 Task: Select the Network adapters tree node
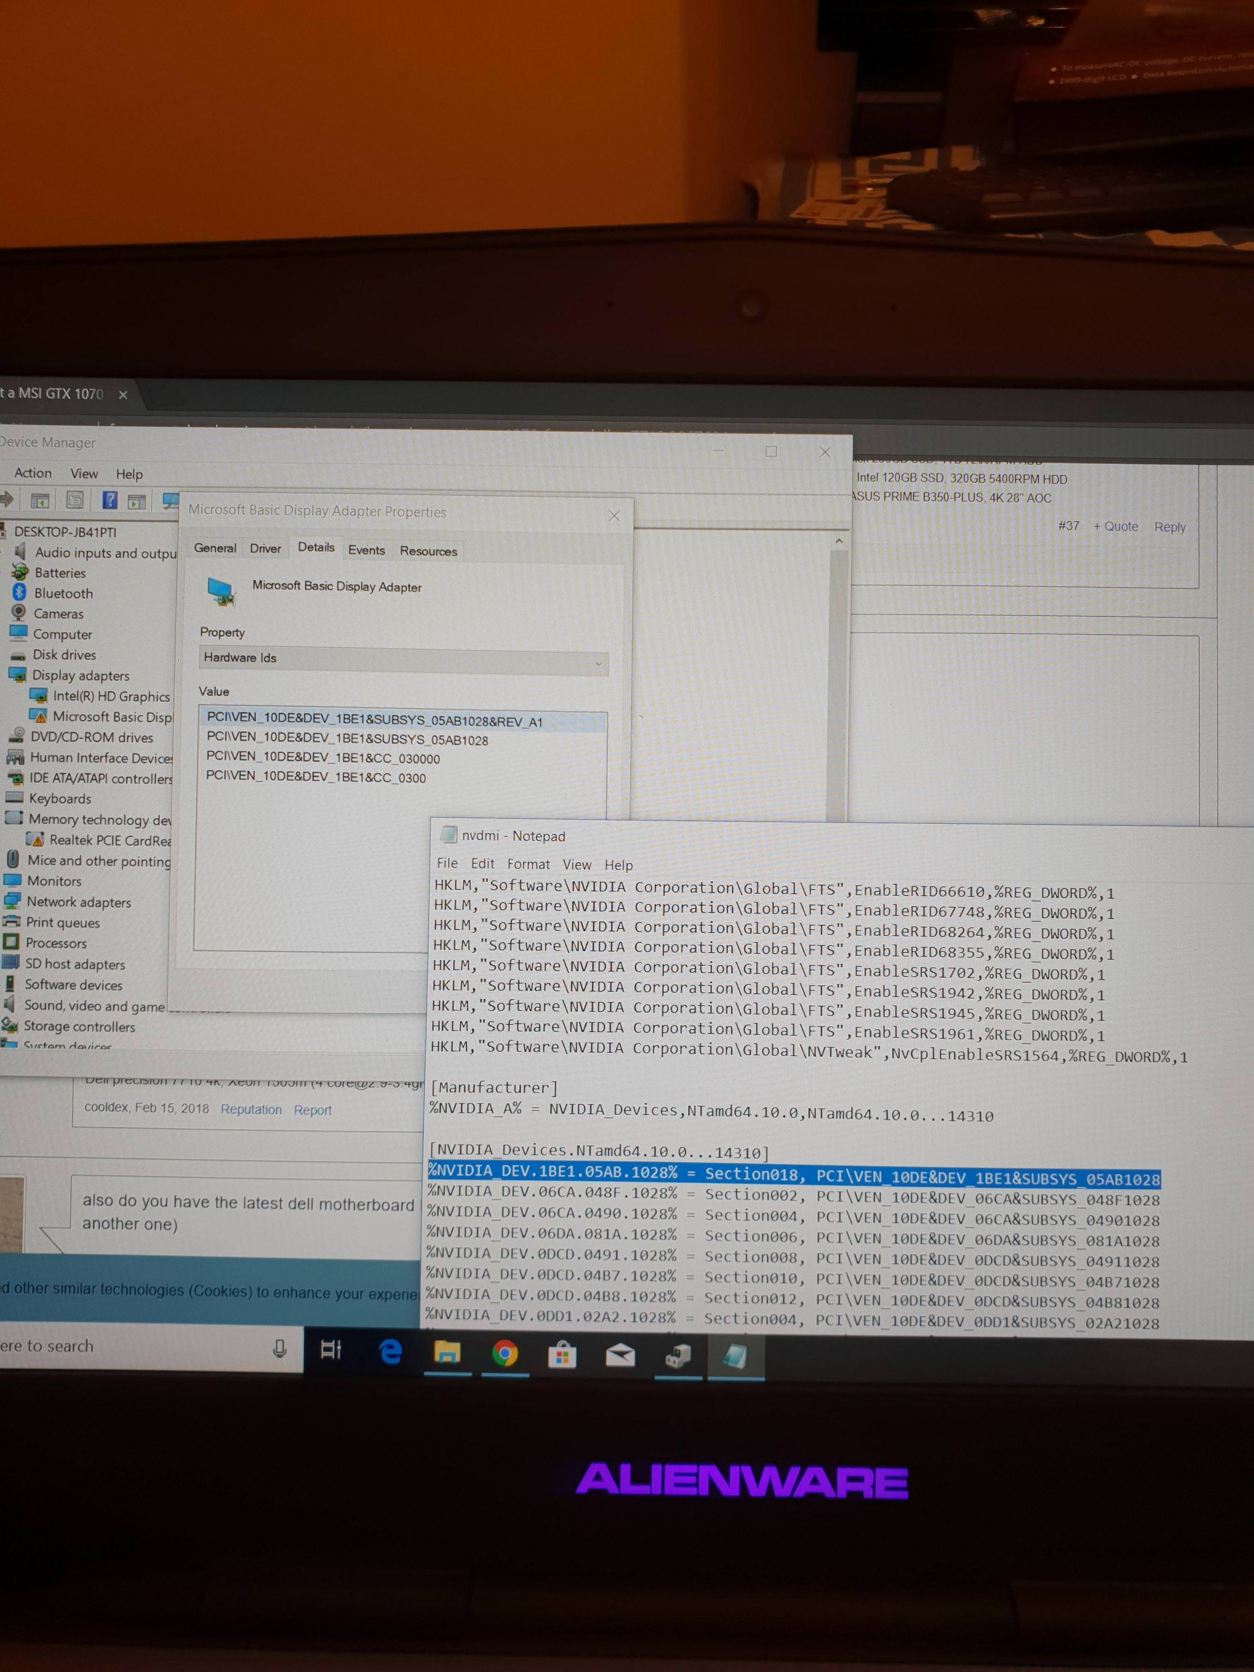[x=79, y=902]
